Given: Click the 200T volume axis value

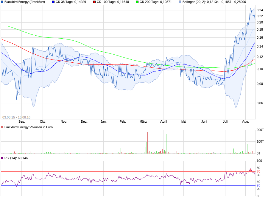Looking at the screenshot, I should tap(260, 130).
